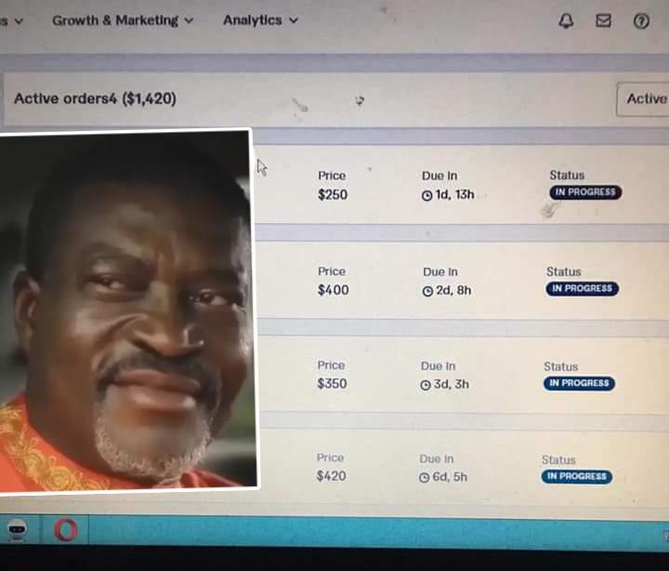Click the clock icon beside 1d, 13h
The image size is (669, 571).
pos(426,195)
